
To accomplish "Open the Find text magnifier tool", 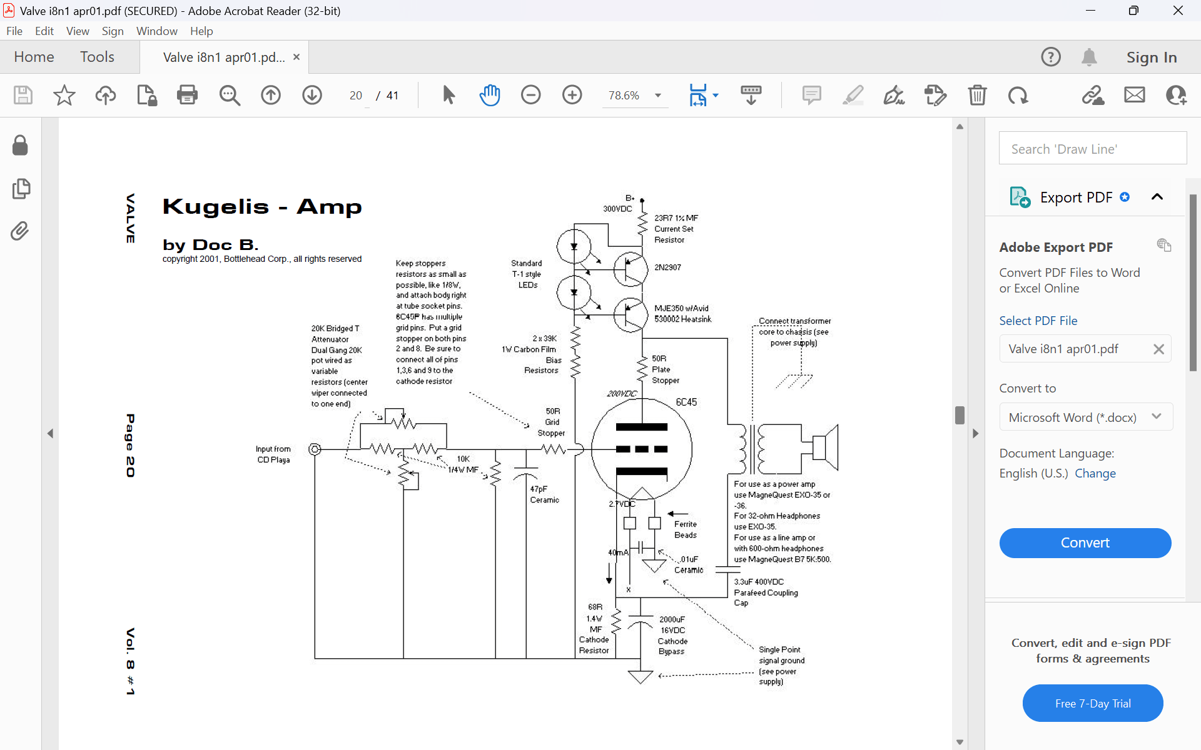I will pos(230,95).
